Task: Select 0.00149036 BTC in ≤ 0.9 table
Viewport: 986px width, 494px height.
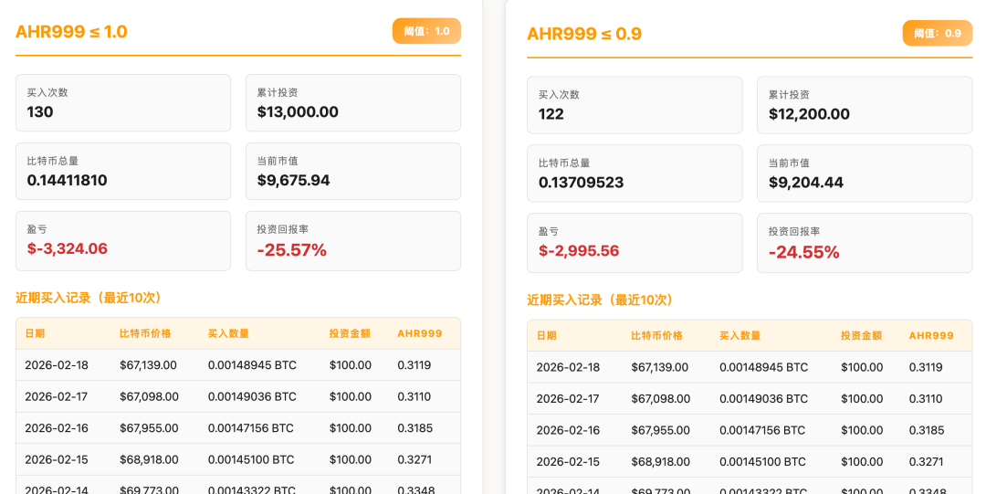Action: [764, 398]
